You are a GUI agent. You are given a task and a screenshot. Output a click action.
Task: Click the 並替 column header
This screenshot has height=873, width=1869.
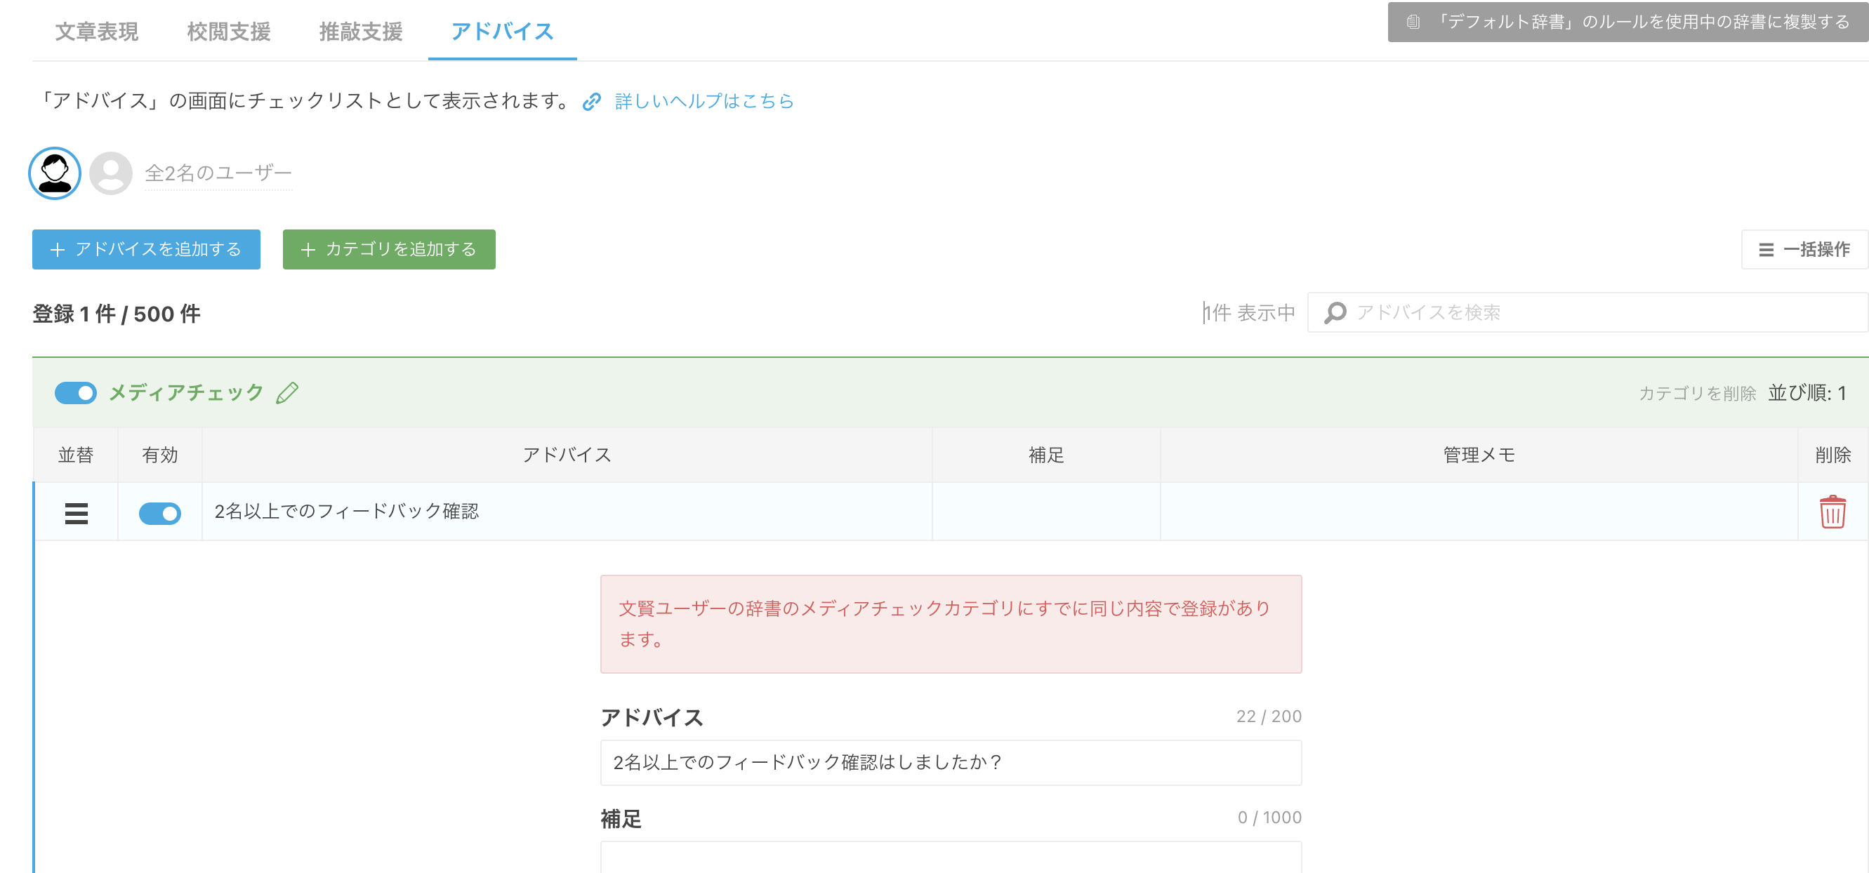click(x=75, y=455)
